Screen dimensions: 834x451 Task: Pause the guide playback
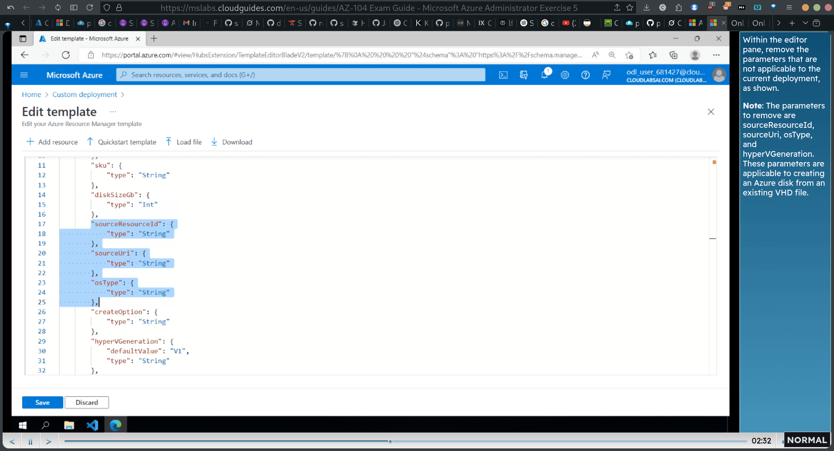point(30,441)
